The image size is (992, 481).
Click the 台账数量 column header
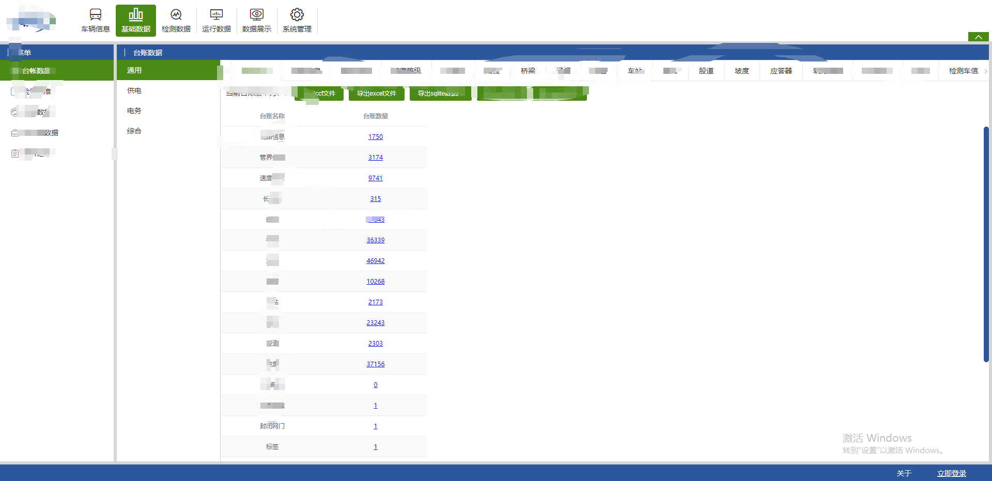376,116
